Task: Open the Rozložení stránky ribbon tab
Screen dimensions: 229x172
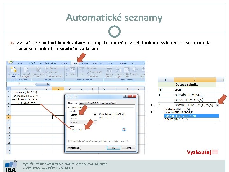Action: click(48, 63)
